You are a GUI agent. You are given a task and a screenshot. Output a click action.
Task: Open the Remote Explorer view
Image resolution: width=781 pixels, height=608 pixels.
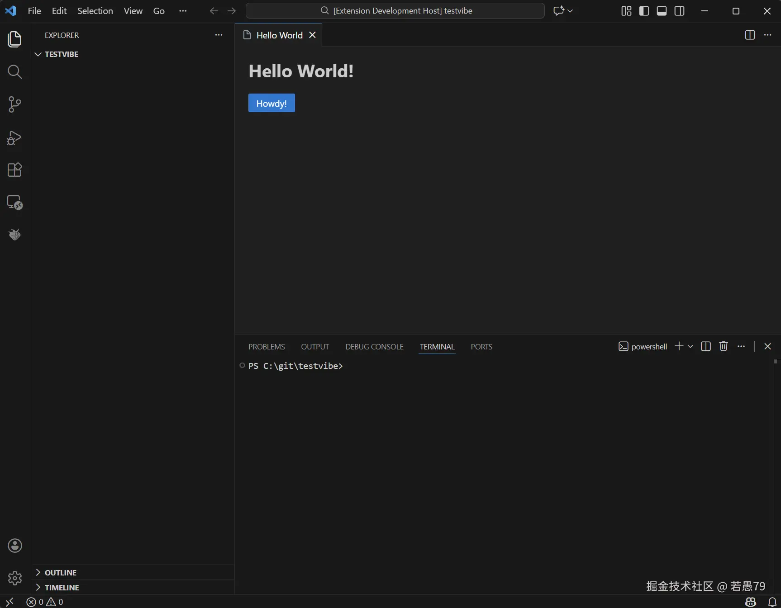15,203
